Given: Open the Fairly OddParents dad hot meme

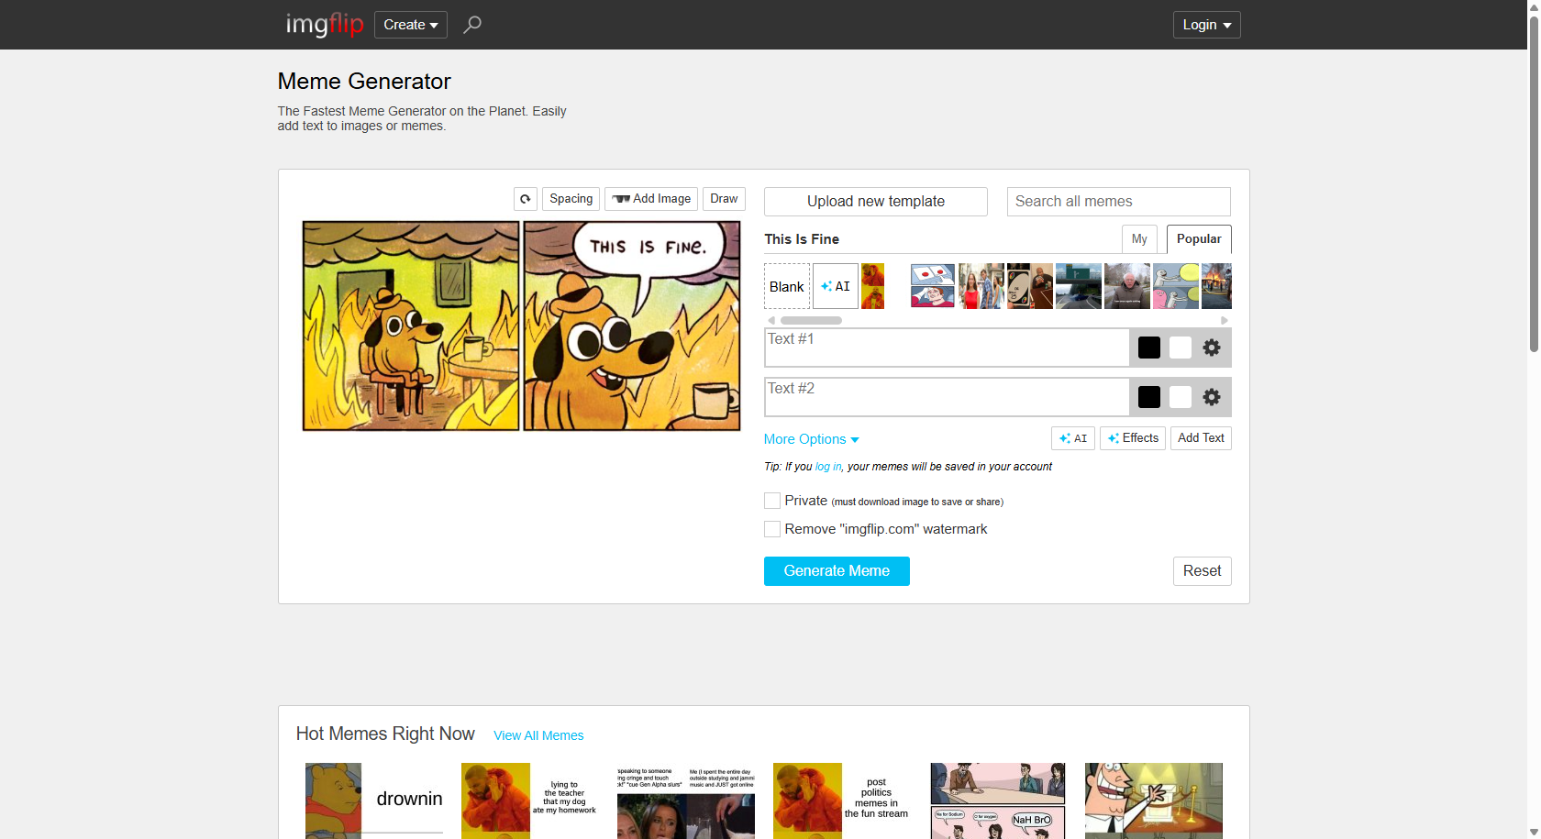Looking at the screenshot, I should (1154, 800).
